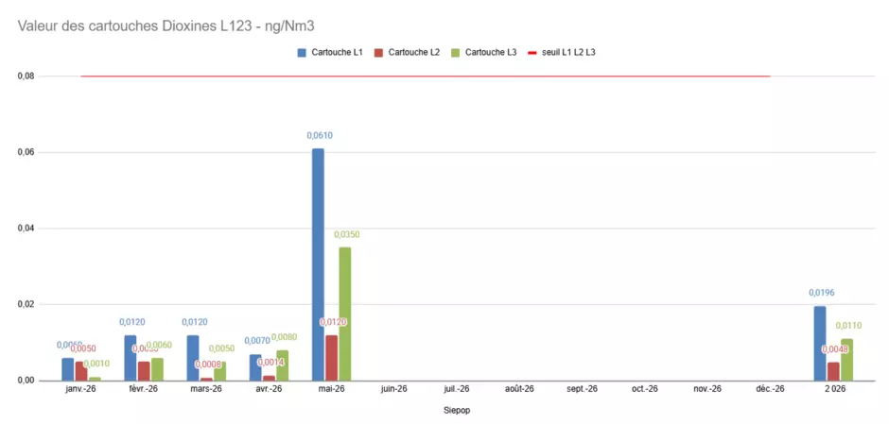Click the red seuil threshold line
The width and height of the screenshot is (889, 424).
tap(426, 76)
